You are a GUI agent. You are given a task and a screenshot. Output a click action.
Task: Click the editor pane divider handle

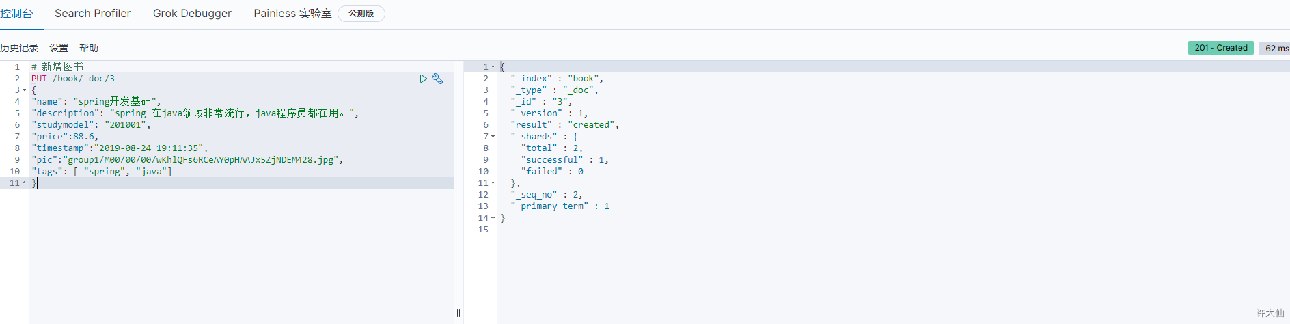[x=458, y=313]
